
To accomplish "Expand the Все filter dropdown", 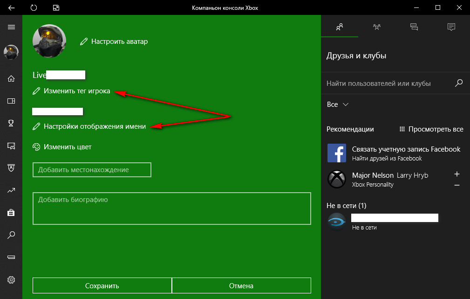I will [x=338, y=104].
